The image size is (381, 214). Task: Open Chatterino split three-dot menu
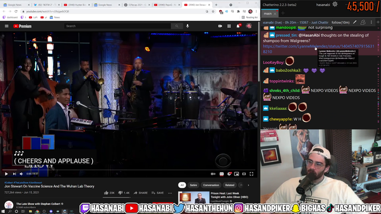click(371, 23)
